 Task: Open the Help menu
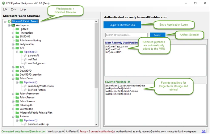point(23,9)
